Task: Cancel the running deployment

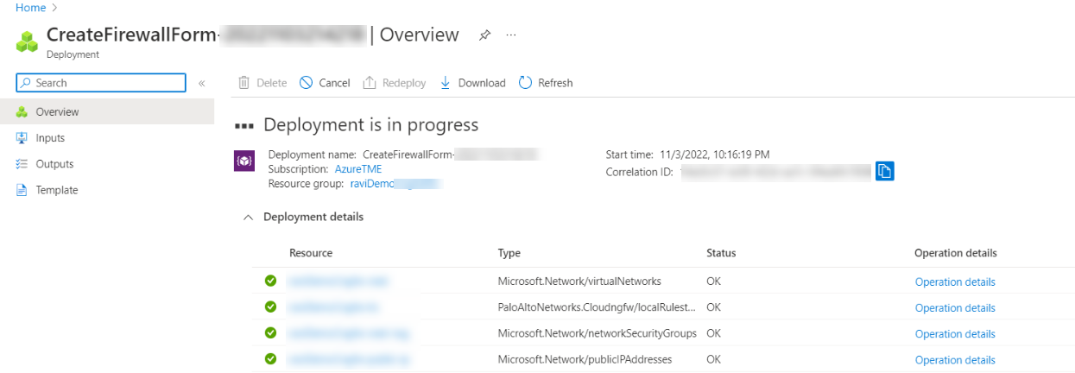Action: click(x=325, y=83)
